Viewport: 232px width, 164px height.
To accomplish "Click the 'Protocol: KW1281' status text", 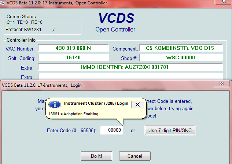I will [23, 30].
